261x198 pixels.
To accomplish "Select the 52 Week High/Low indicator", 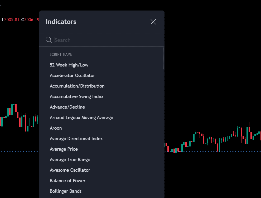I will [69, 65].
